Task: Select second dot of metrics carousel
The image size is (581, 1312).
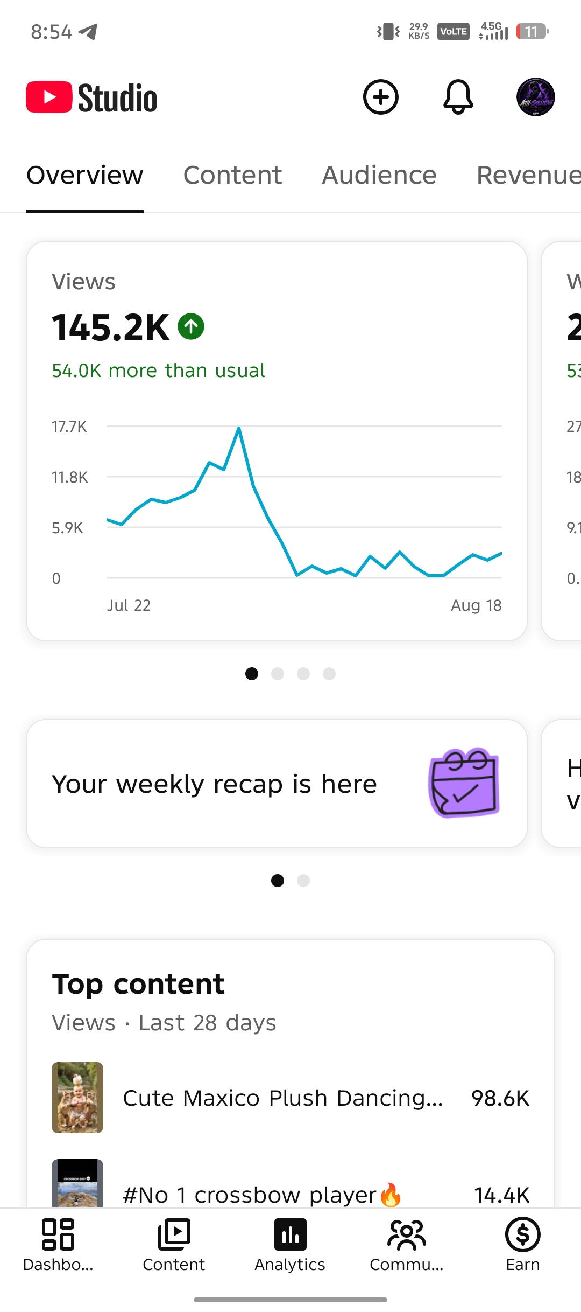Action: click(x=278, y=674)
